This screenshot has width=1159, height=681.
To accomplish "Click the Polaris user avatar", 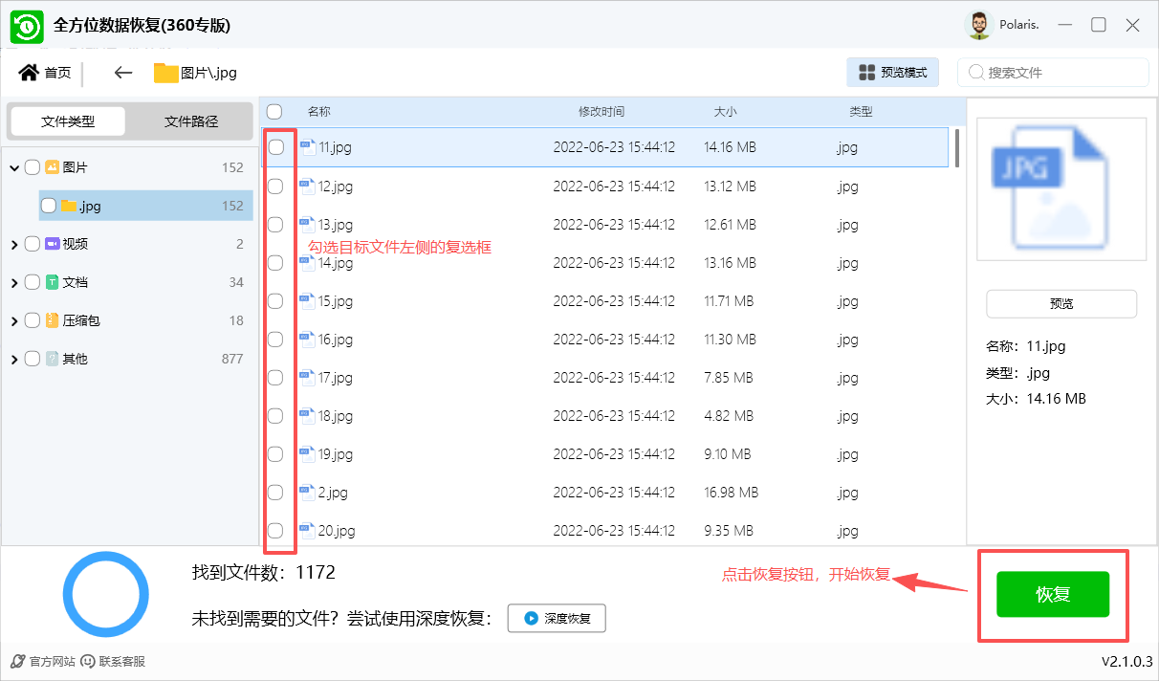I will pyautogui.click(x=978, y=26).
